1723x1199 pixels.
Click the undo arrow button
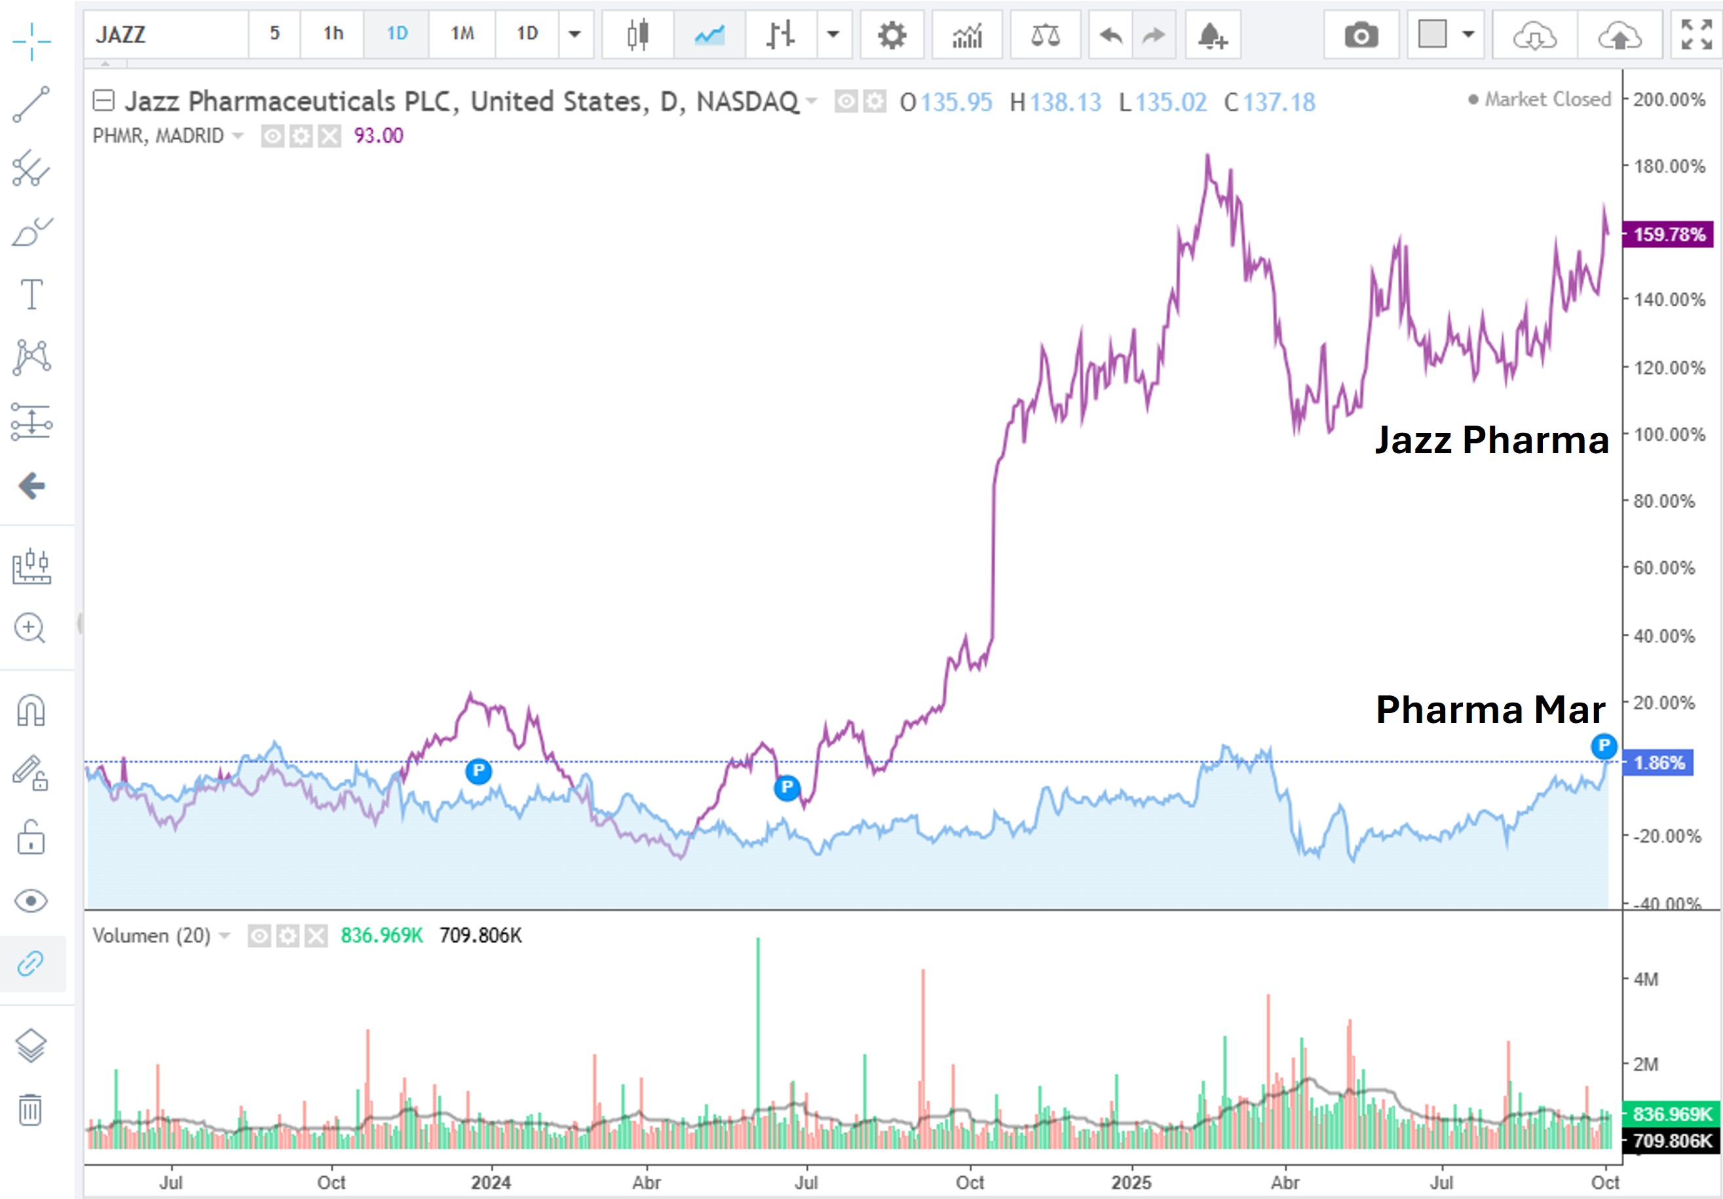pos(1110,35)
